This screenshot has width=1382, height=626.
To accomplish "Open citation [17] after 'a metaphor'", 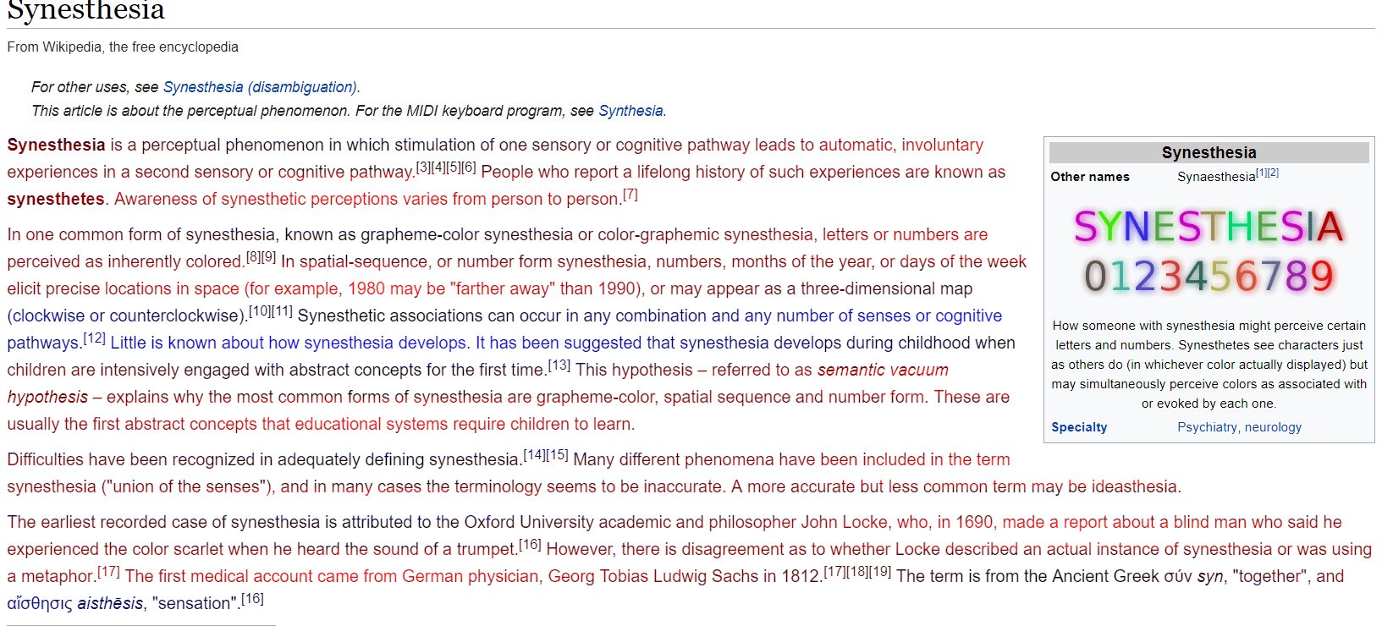I will click(x=108, y=571).
